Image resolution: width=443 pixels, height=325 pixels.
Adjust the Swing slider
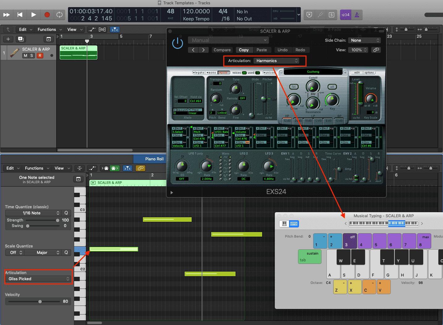(43, 226)
